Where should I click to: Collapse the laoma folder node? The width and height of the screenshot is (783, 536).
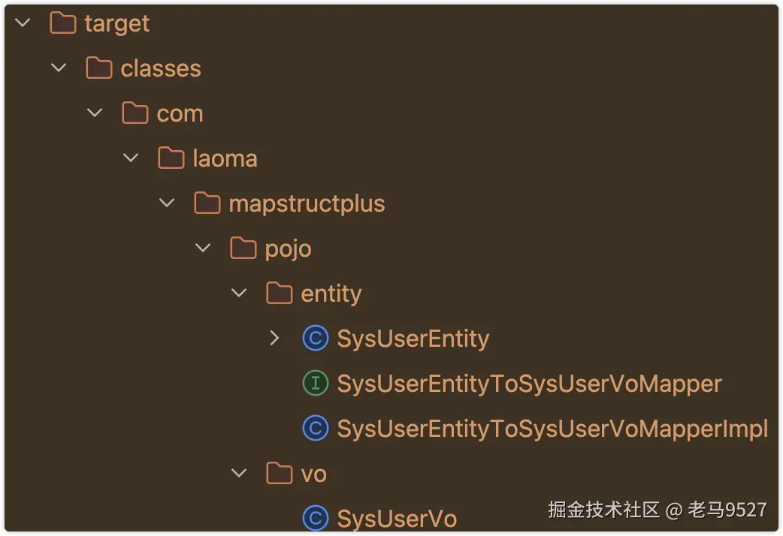(130, 158)
